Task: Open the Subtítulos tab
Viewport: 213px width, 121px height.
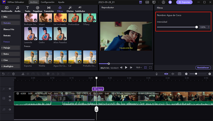Action: tap(80, 9)
